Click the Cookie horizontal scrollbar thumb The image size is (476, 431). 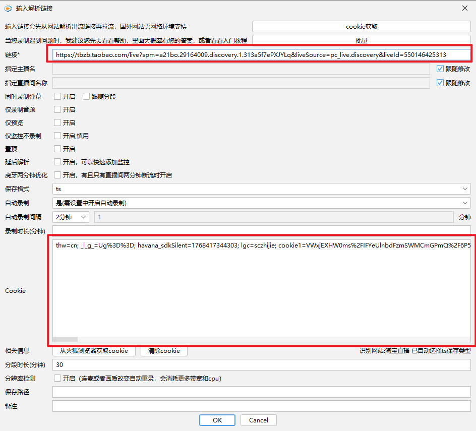65,339
